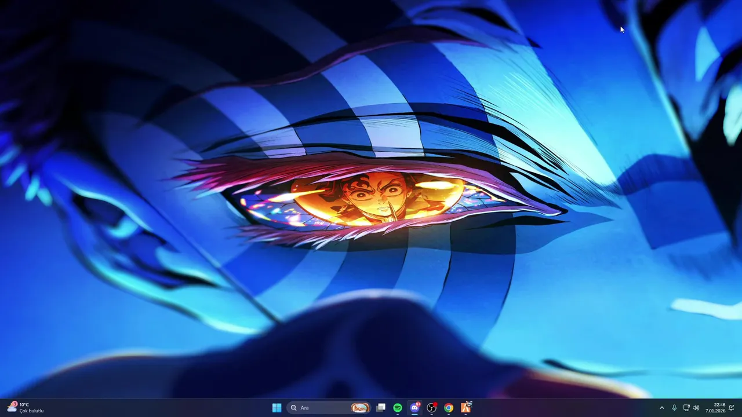Open OBS Studio from the taskbar
This screenshot has height=417, width=742.
pyautogui.click(x=432, y=408)
